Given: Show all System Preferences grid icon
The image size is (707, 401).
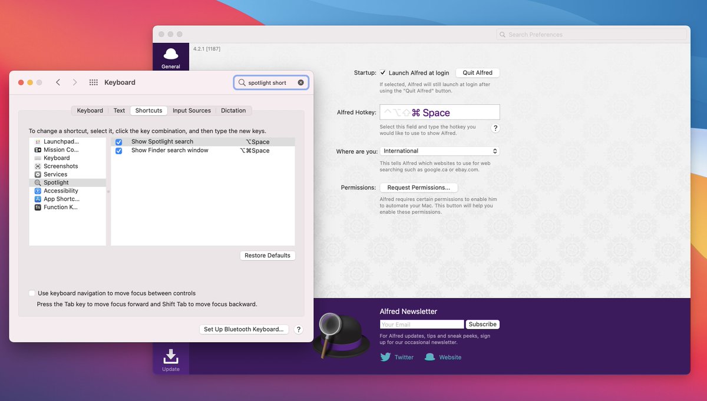Looking at the screenshot, I should coord(94,82).
